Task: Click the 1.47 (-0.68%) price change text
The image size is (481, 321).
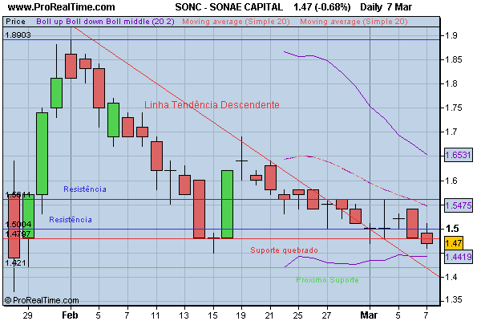Action: pyautogui.click(x=321, y=6)
